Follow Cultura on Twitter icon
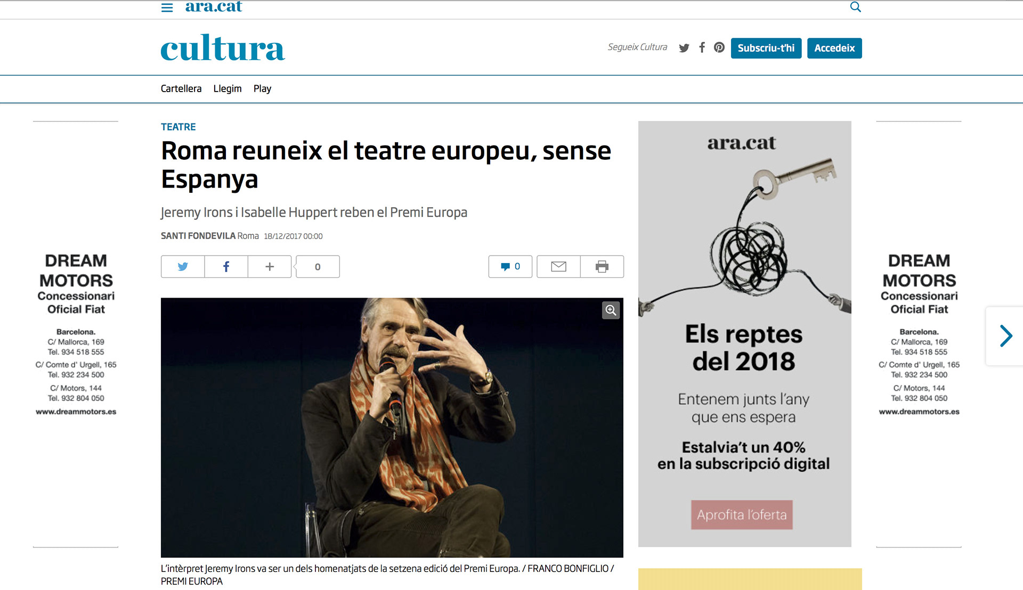Viewport: 1023px width, 590px height. pos(684,48)
